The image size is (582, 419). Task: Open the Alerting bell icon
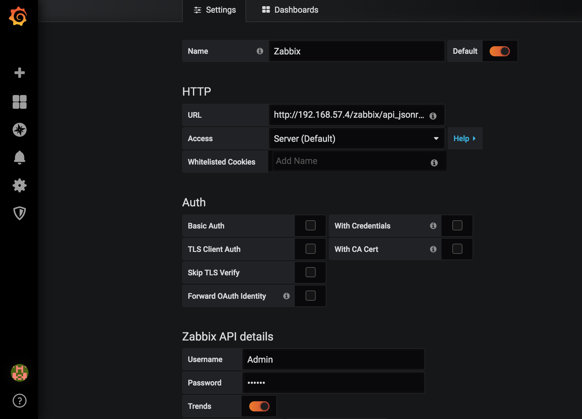[x=20, y=157]
